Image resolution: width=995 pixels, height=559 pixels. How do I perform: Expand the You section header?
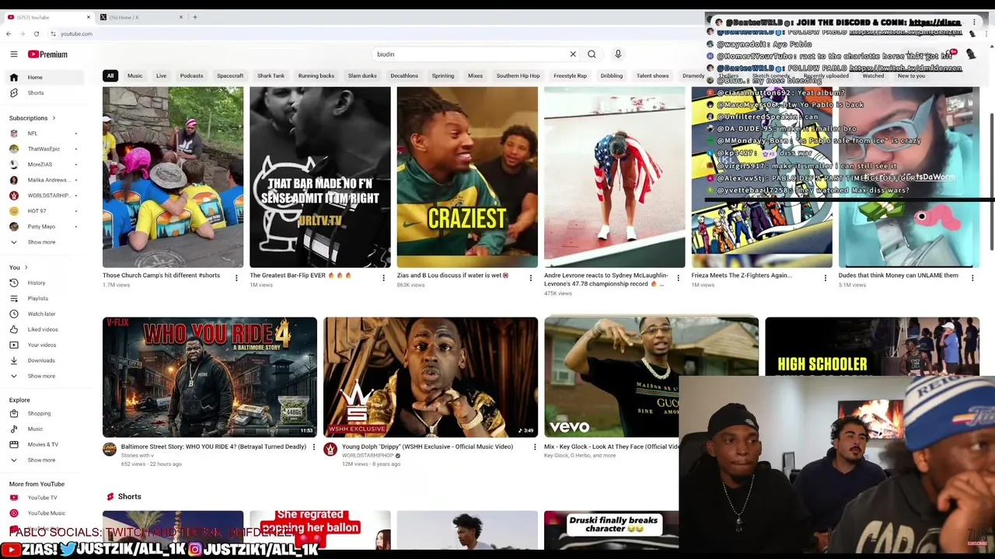click(19, 267)
